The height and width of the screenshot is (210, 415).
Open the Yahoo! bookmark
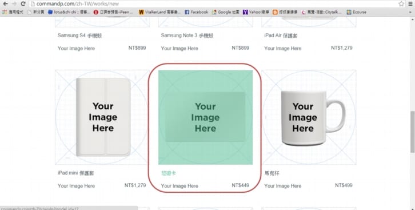pos(256,12)
